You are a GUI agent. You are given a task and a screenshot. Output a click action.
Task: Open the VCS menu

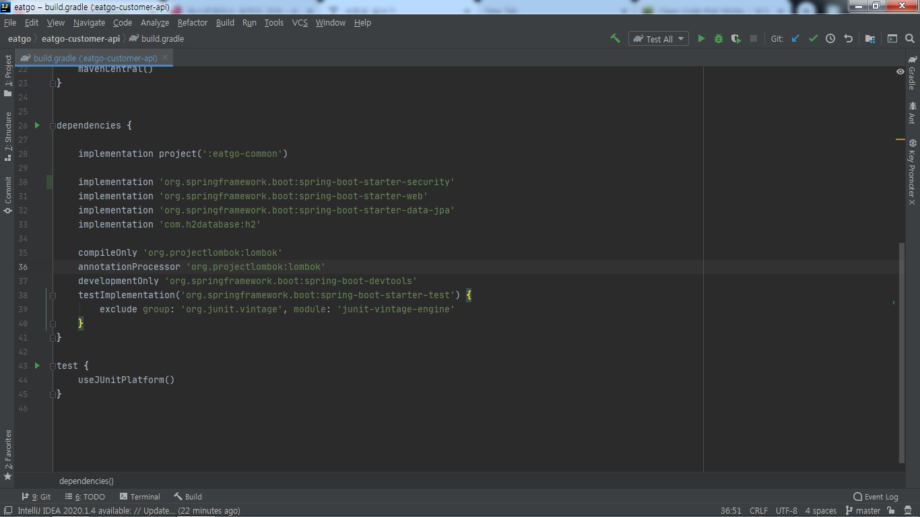[x=300, y=22]
